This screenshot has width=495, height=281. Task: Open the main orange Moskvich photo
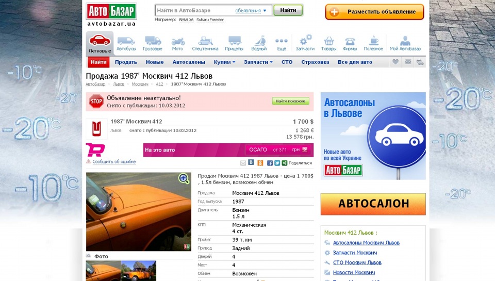(139, 211)
